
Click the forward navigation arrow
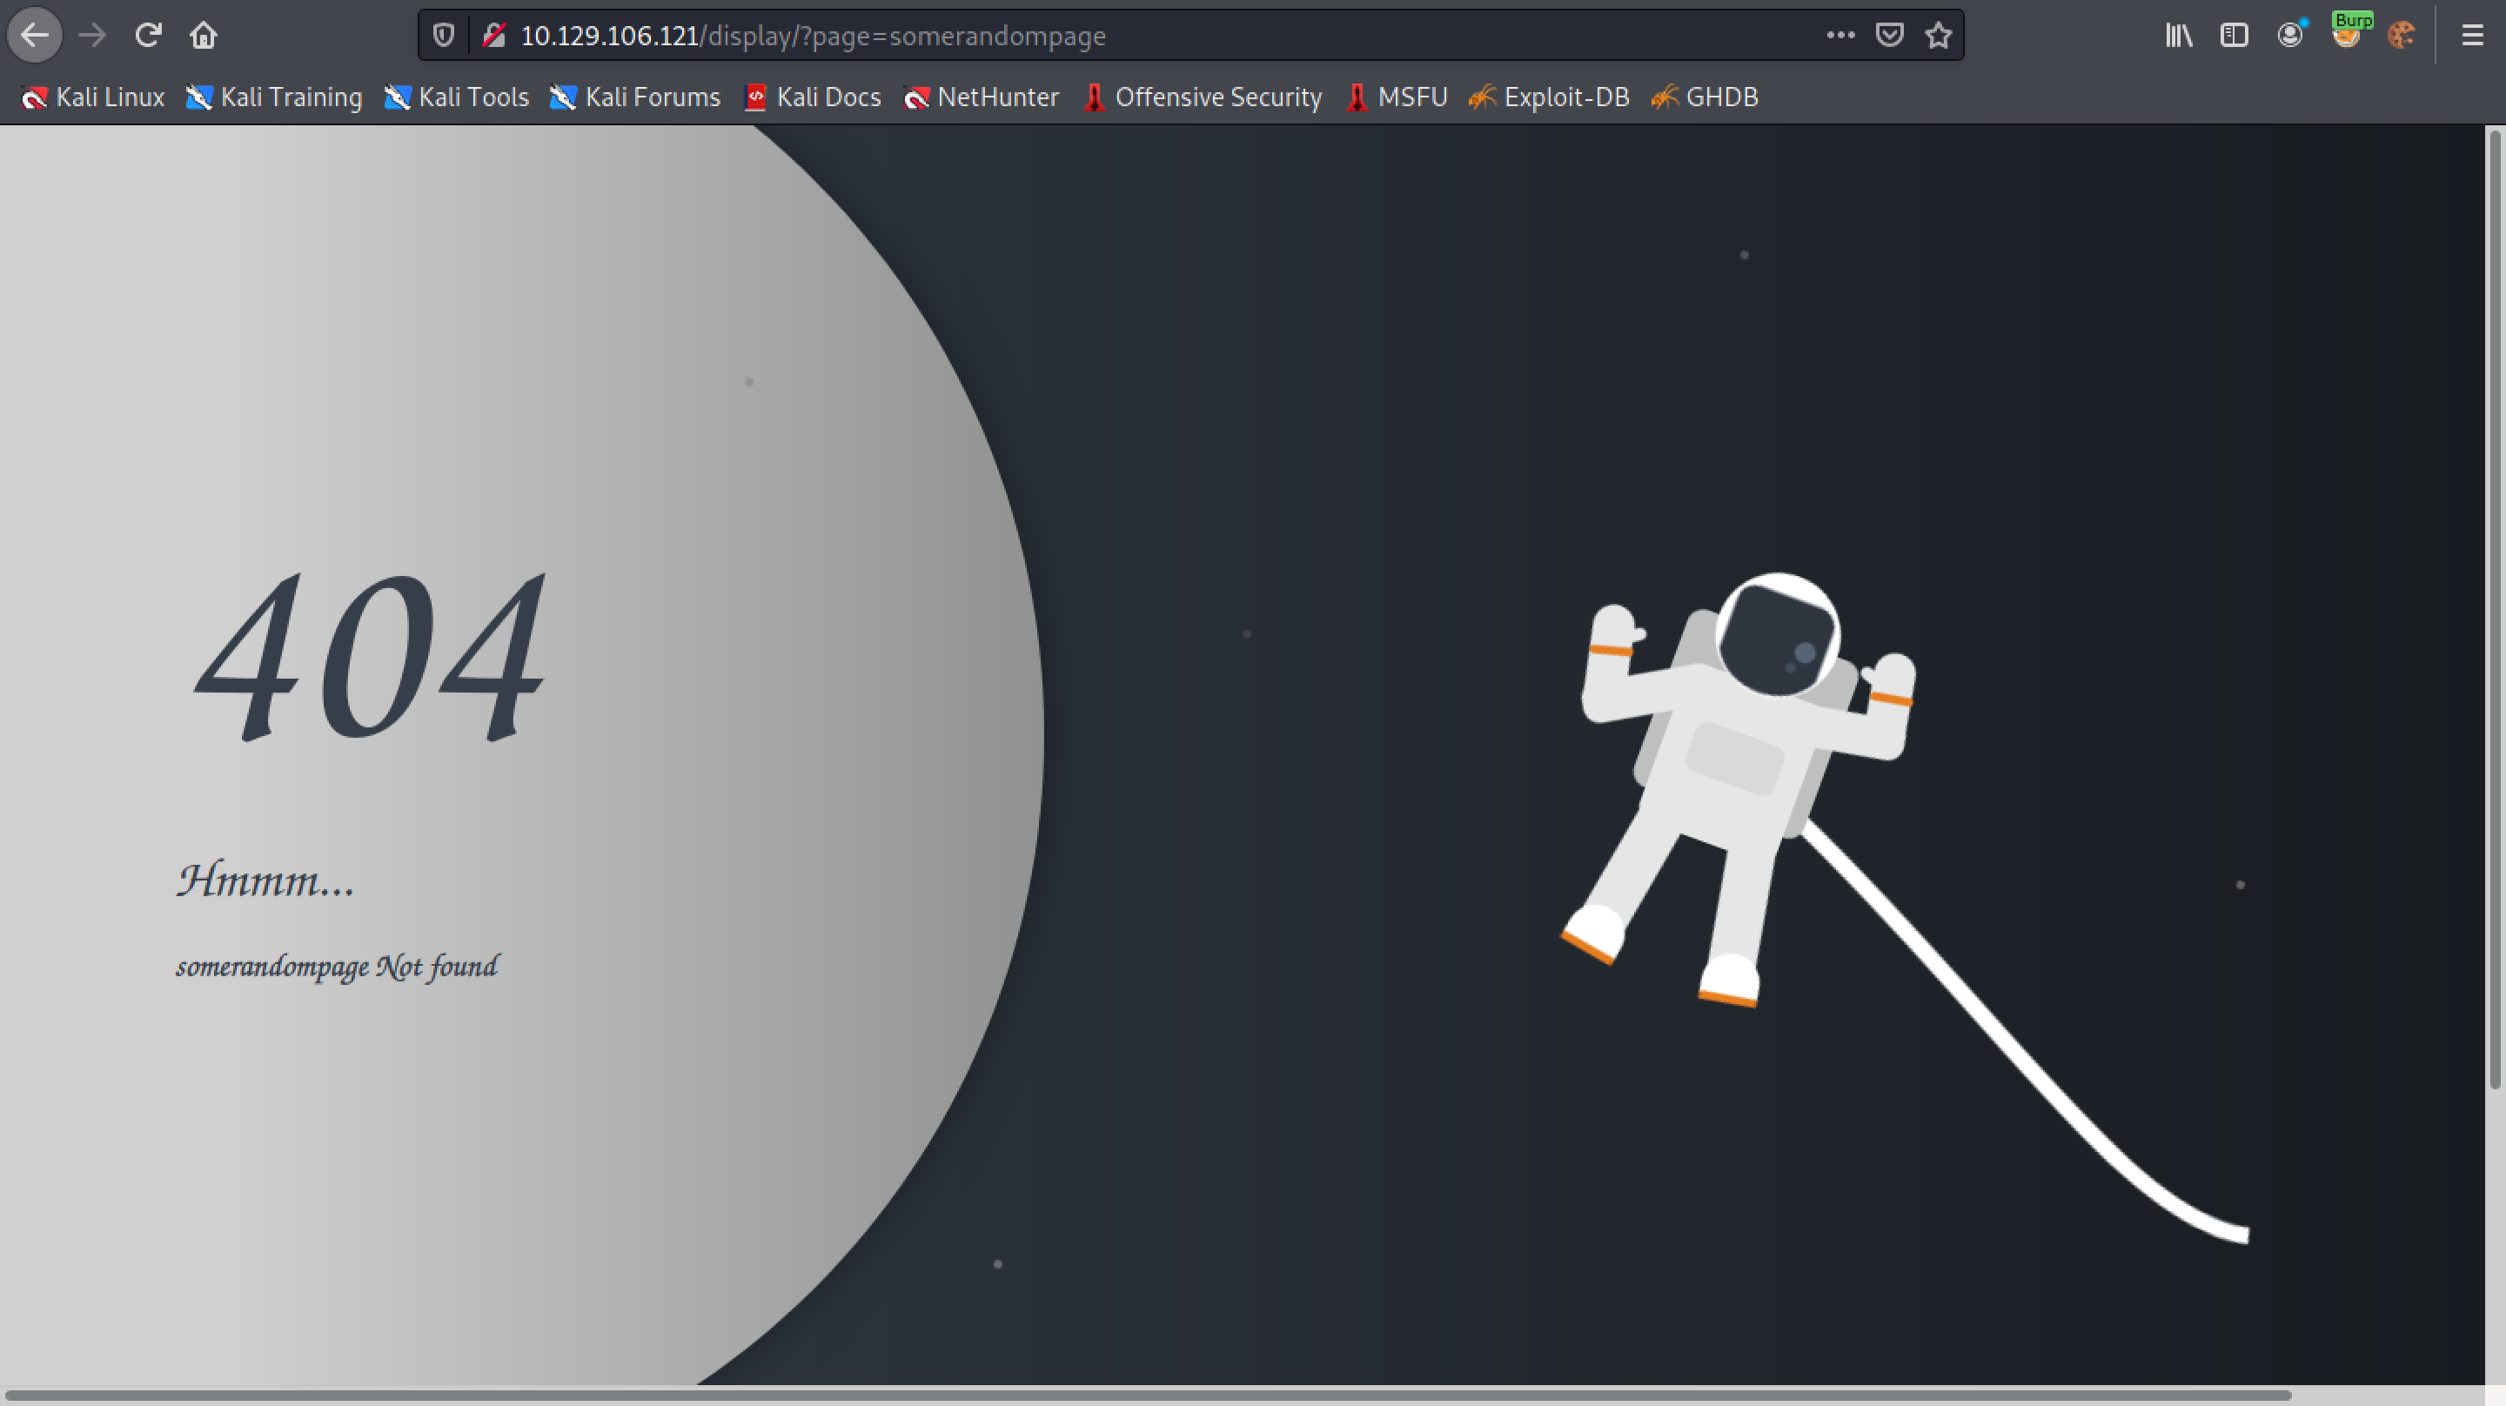(92, 36)
